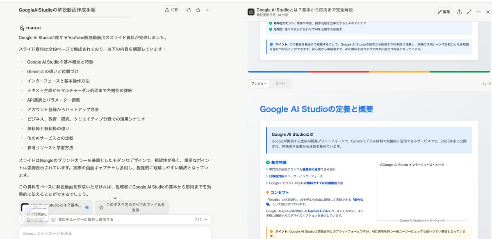Click the Google AI Studioとは heading in blue box
Screen dimensions: 492x239
292,134
